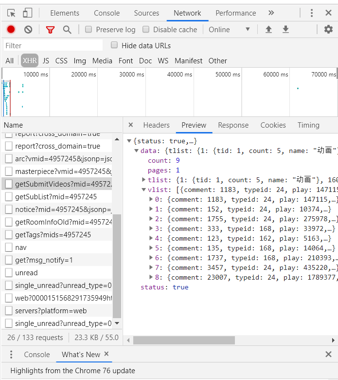Filter requests by Img type
This screenshot has height=380, width=338.
(x=80, y=60)
